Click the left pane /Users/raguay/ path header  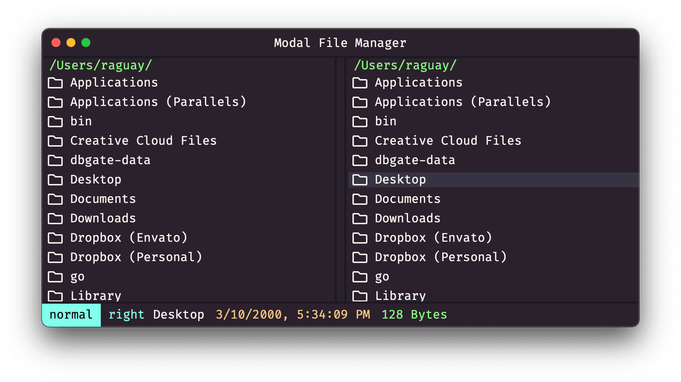100,65
